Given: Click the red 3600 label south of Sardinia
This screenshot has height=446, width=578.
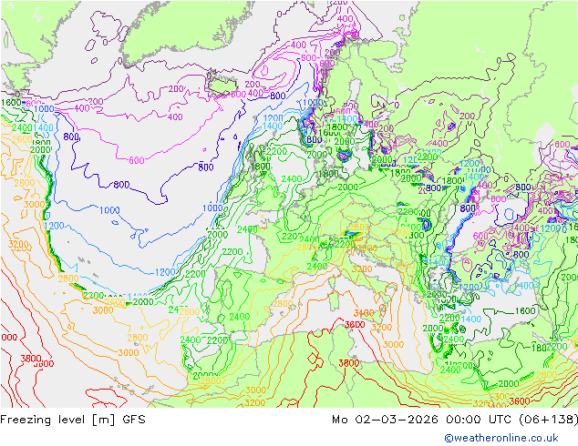Looking at the screenshot, I should tap(355, 325).
